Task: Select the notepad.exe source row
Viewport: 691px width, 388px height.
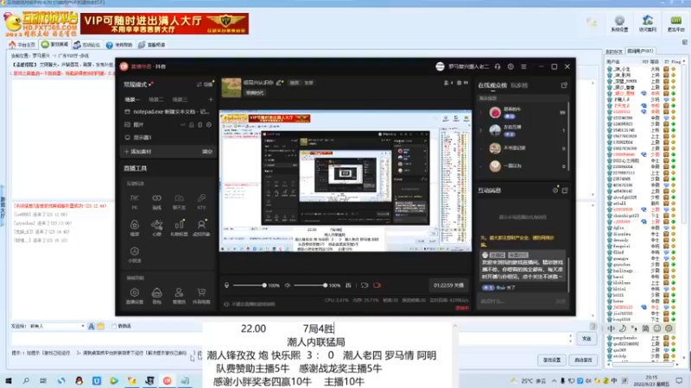Action: [168, 112]
